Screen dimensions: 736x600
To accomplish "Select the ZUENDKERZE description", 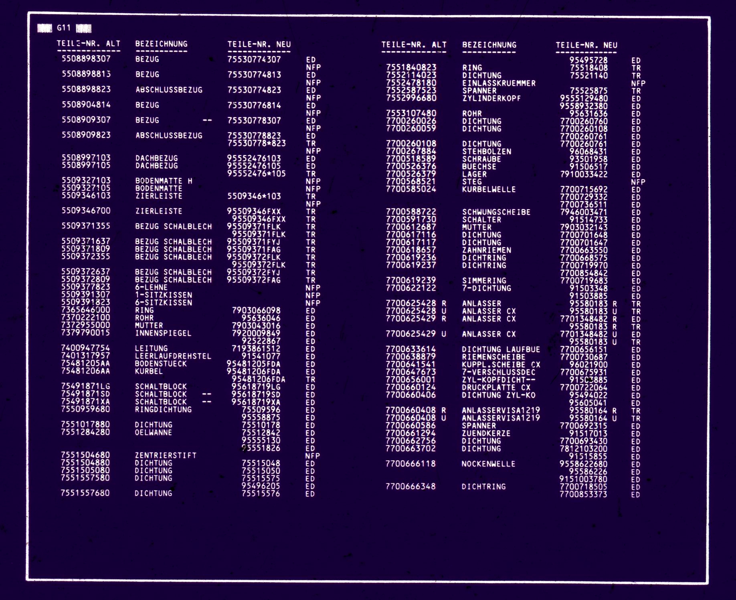I will [486, 433].
